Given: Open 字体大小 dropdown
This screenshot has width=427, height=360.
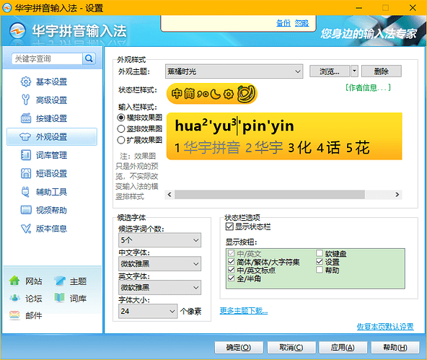Looking at the screenshot, I should 148,311.
